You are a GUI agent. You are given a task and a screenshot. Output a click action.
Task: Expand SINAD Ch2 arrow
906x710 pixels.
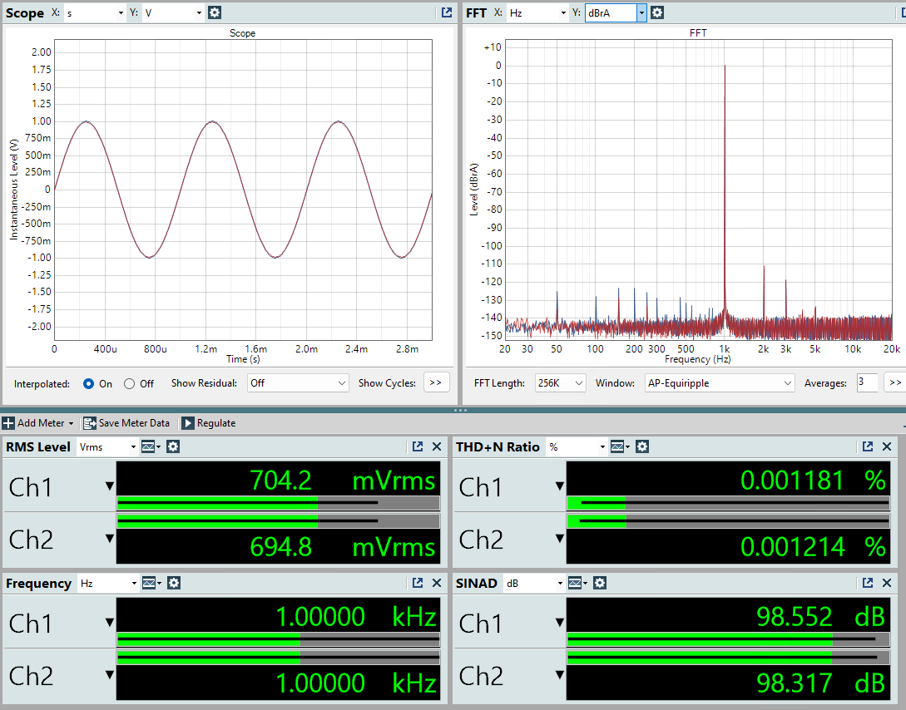coord(559,675)
